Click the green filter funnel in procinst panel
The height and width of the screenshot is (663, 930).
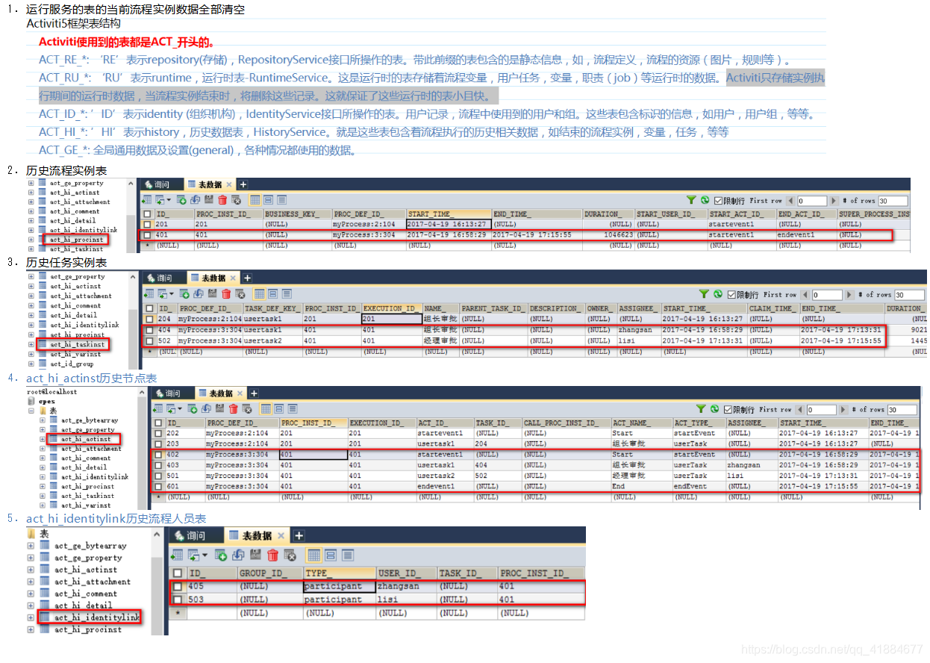tap(692, 200)
